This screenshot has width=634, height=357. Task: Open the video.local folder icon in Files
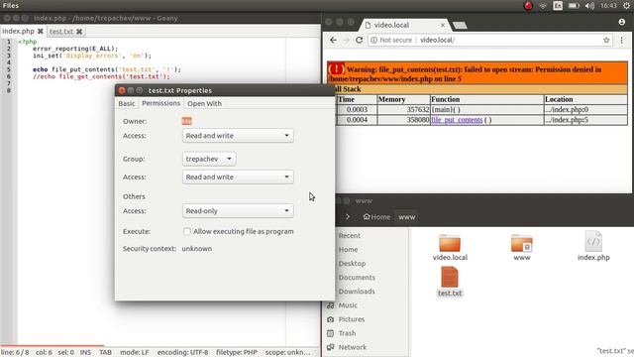pos(450,243)
